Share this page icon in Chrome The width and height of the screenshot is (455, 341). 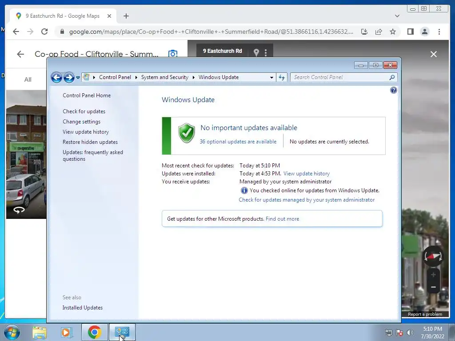pyautogui.click(x=379, y=32)
